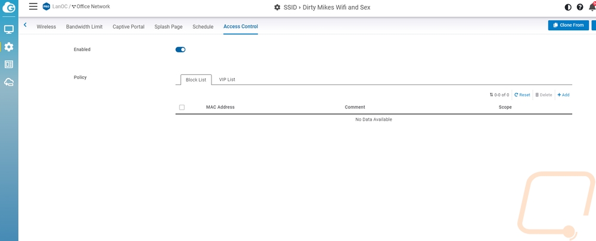Viewport: 596px width, 241px height.
Task: Toggle the Enabled access control switch
Action: (x=180, y=49)
